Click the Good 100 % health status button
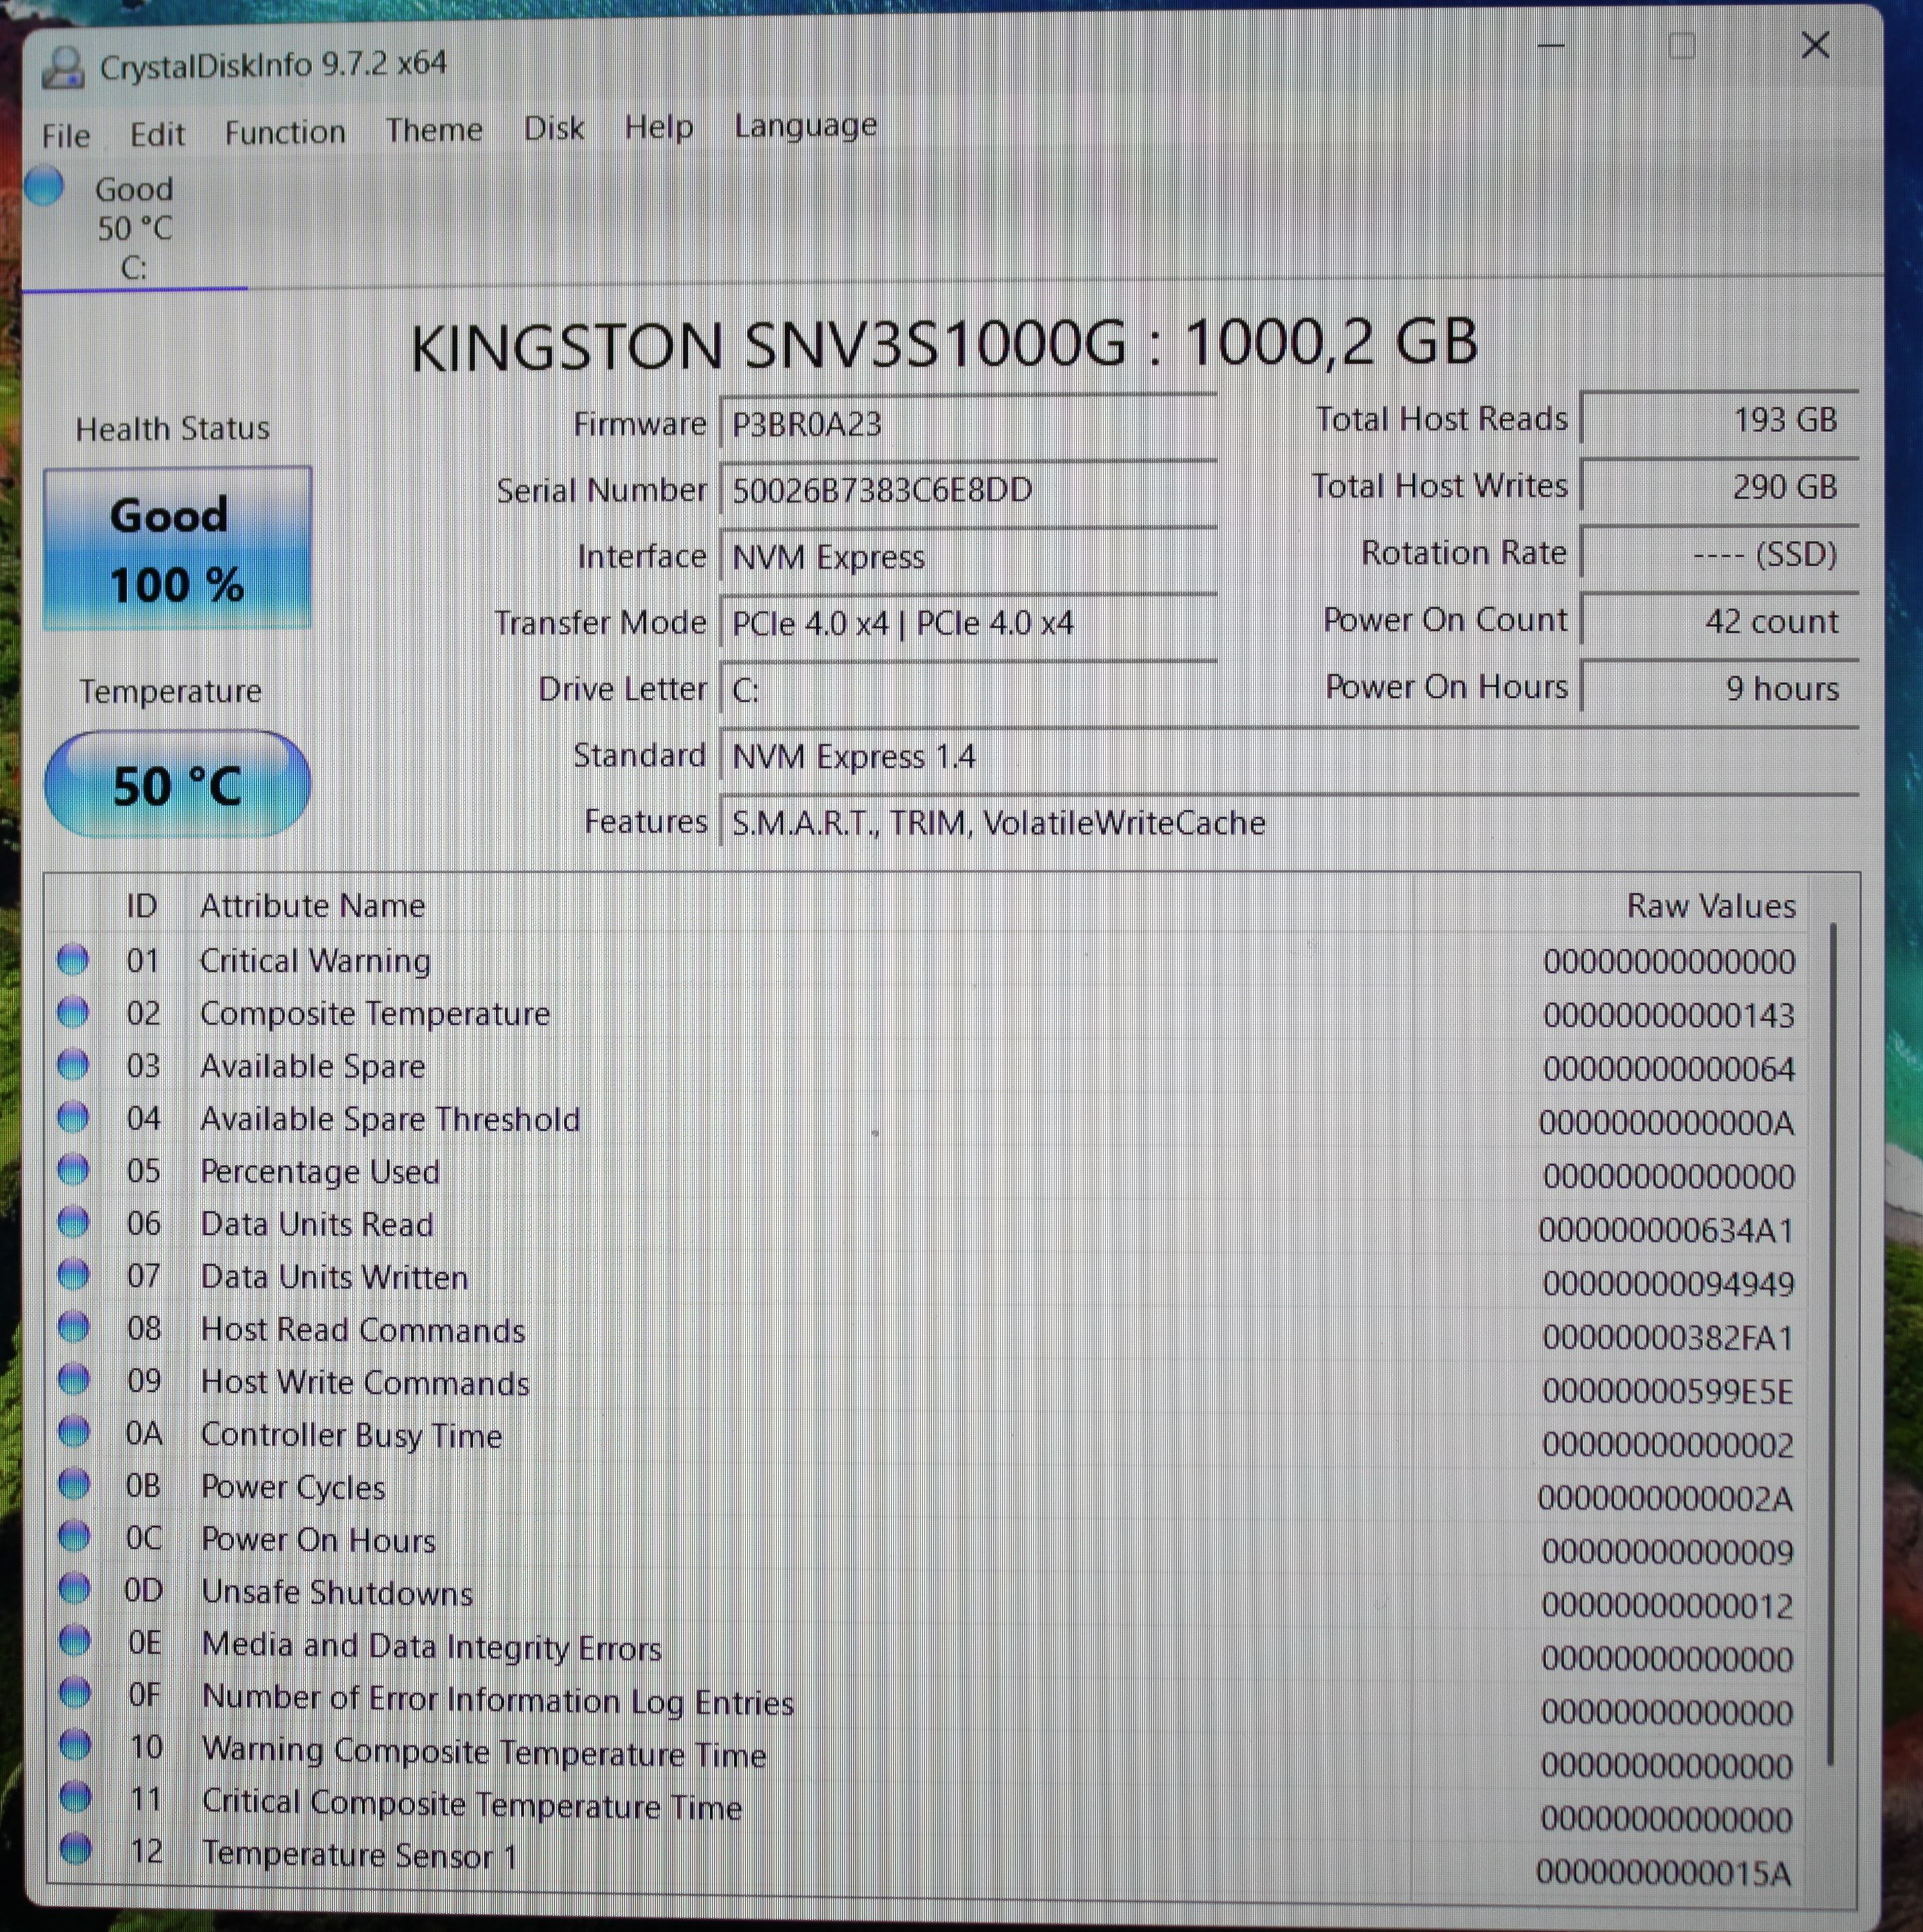This screenshot has width=1923, height=1932. click(x=177, y=549)
